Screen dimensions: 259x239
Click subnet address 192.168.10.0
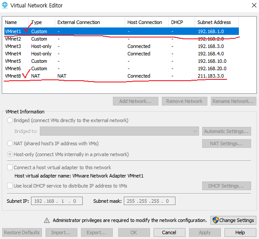coord(212,61)
